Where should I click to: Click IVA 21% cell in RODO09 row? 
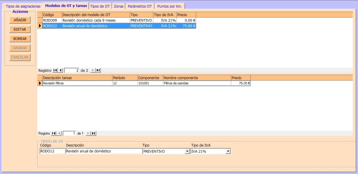[x=165, y=20]
